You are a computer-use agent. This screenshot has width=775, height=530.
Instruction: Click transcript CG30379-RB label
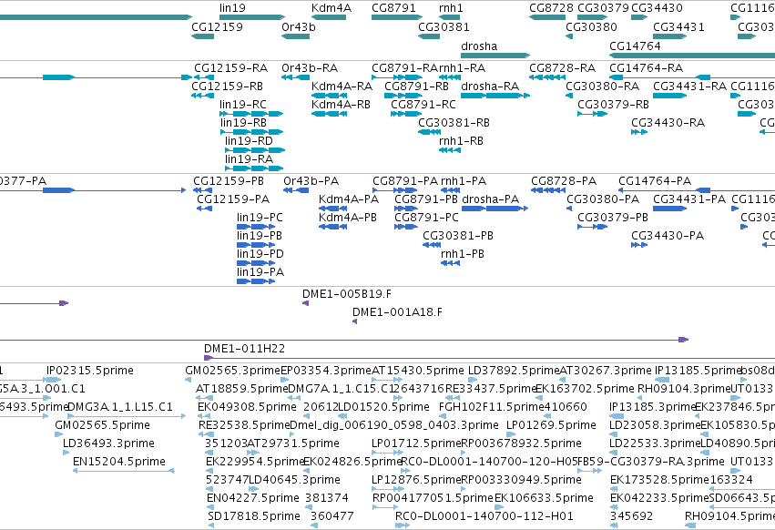coord(613,105)
